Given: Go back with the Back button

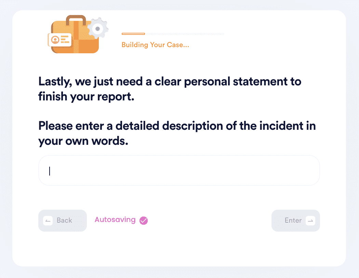Looking at the screenshot, I should (63, 221).
